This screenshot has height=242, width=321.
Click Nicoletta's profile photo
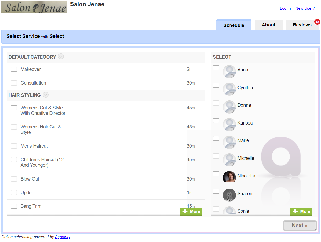pos(229,177)
